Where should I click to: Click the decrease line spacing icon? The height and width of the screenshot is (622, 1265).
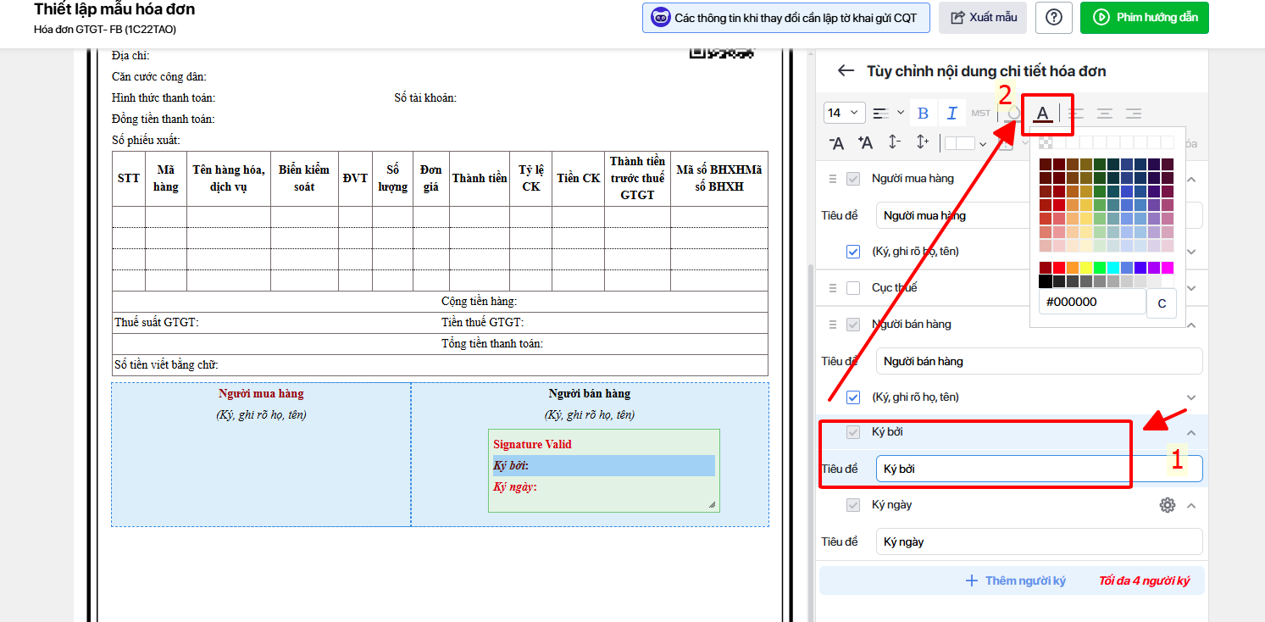894,143
